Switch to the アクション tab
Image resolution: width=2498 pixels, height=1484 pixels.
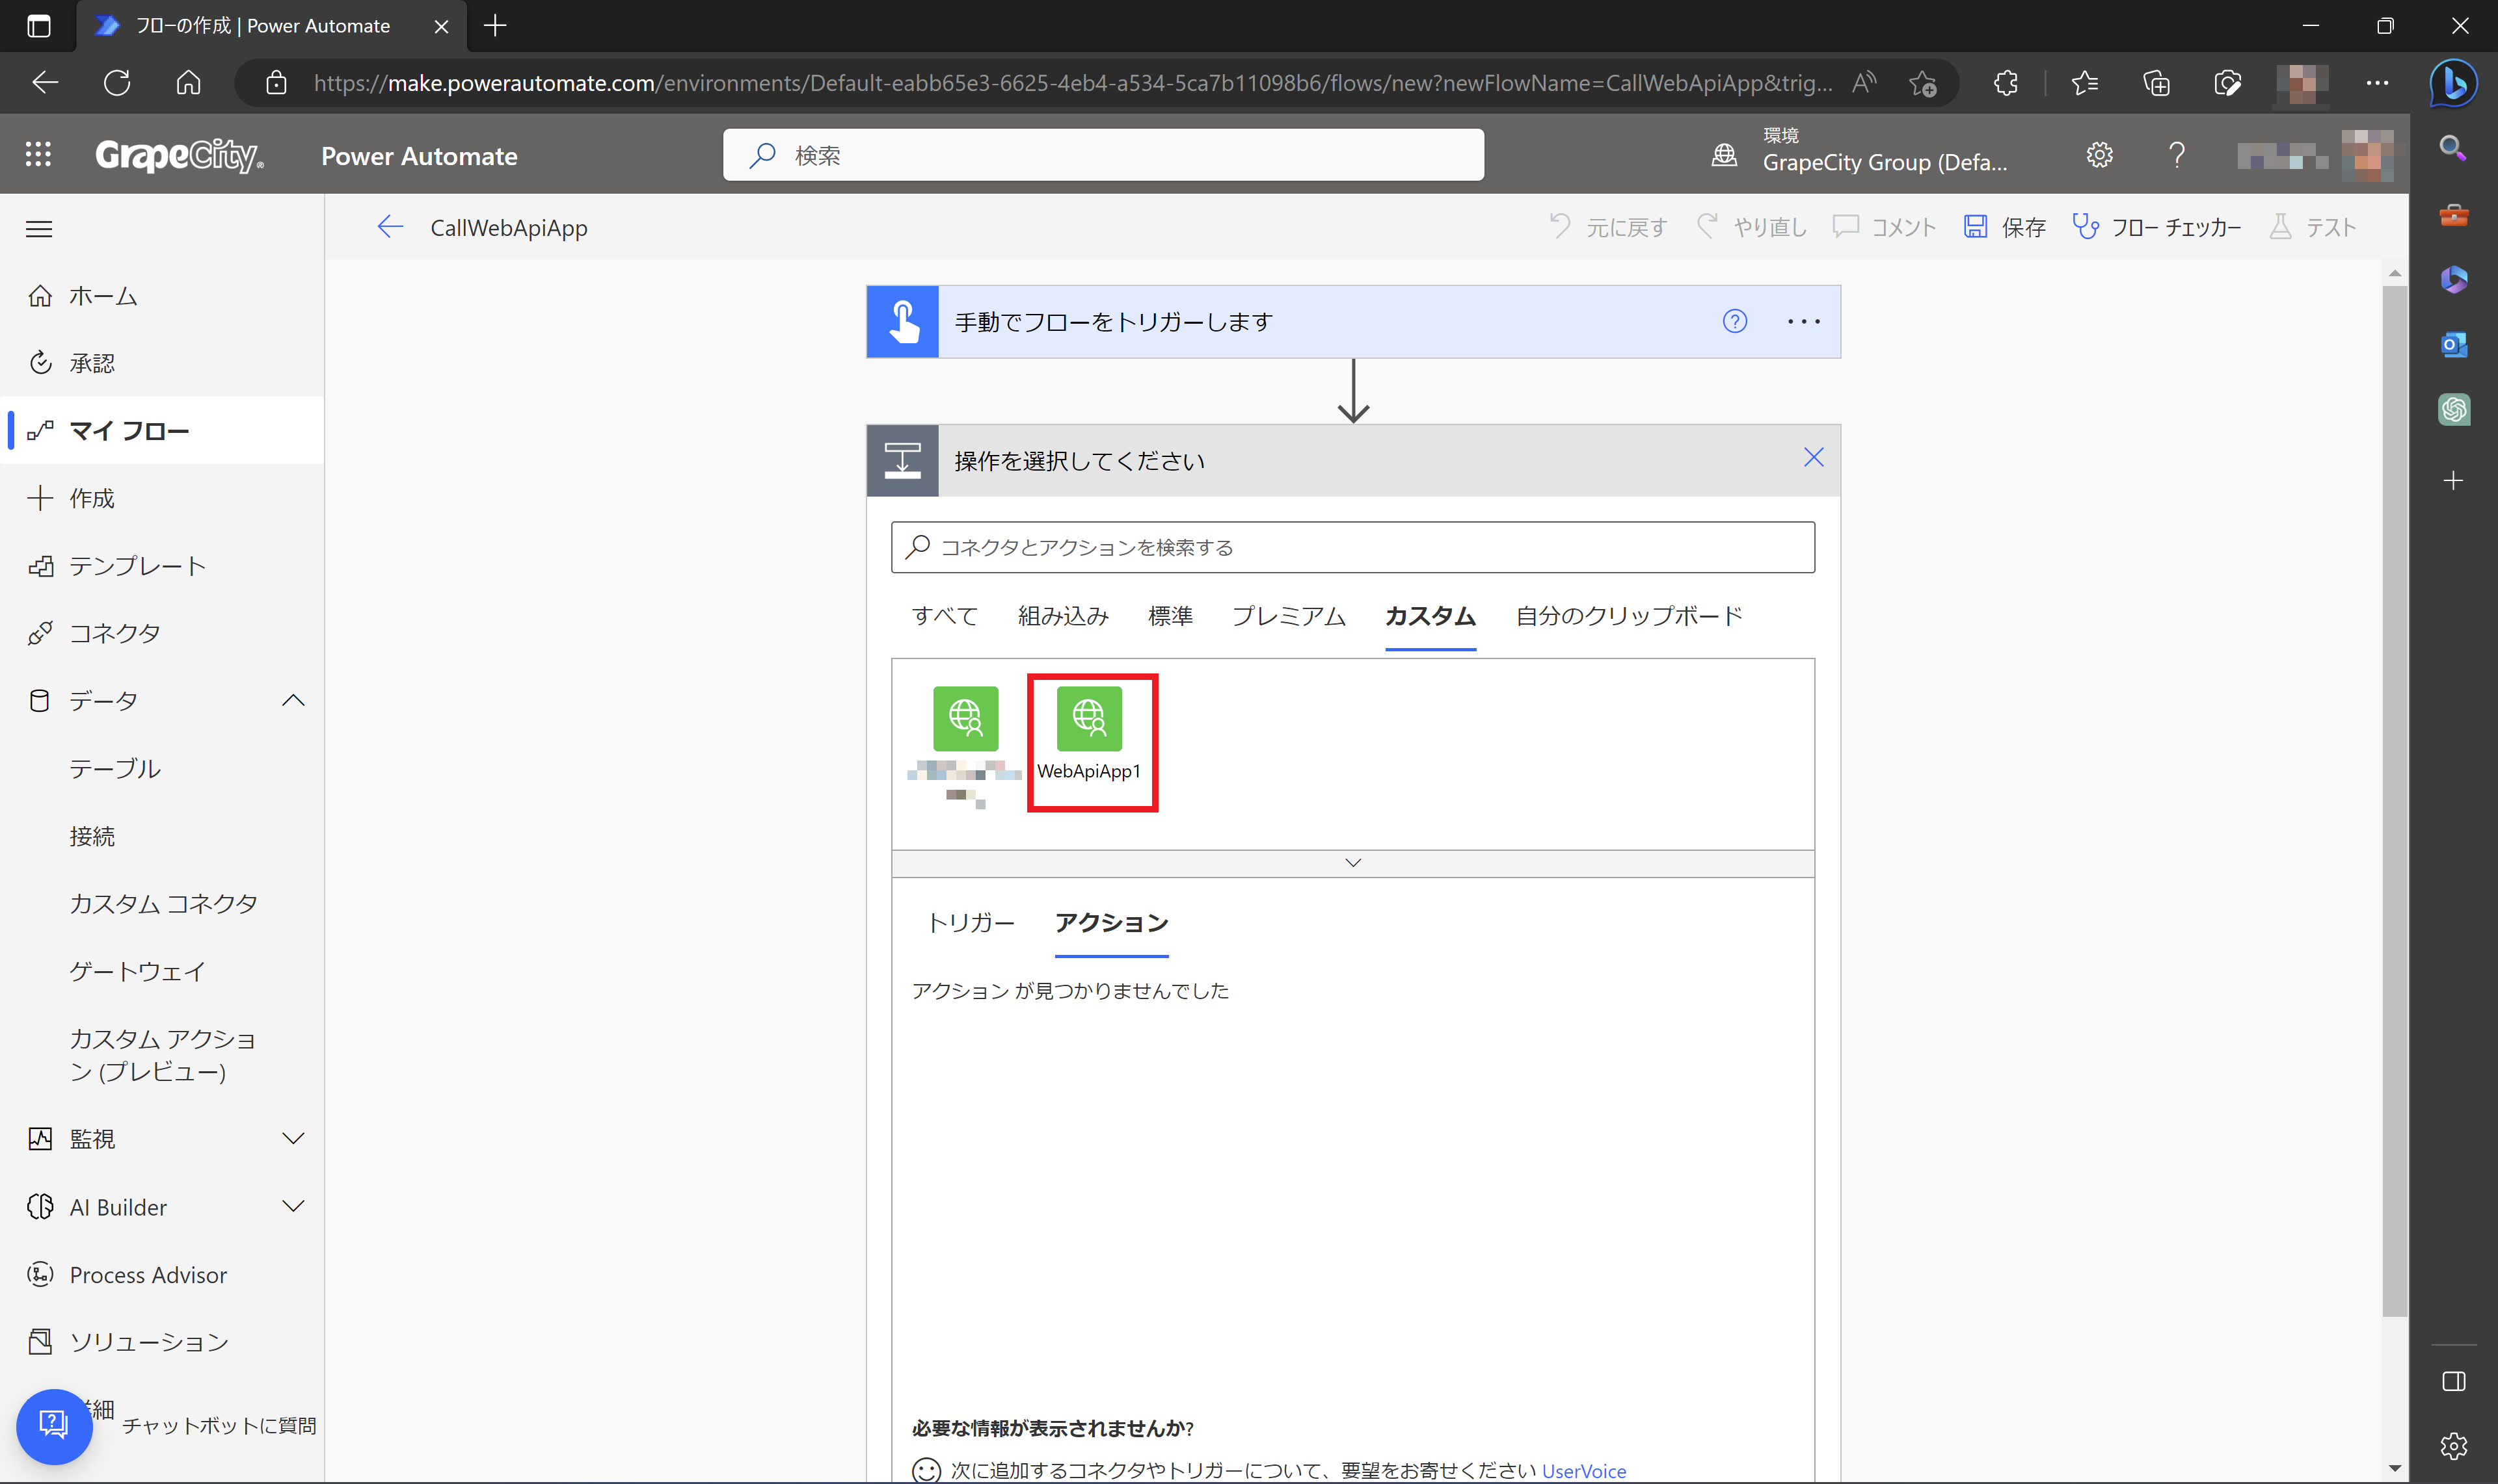point(1111,923)
